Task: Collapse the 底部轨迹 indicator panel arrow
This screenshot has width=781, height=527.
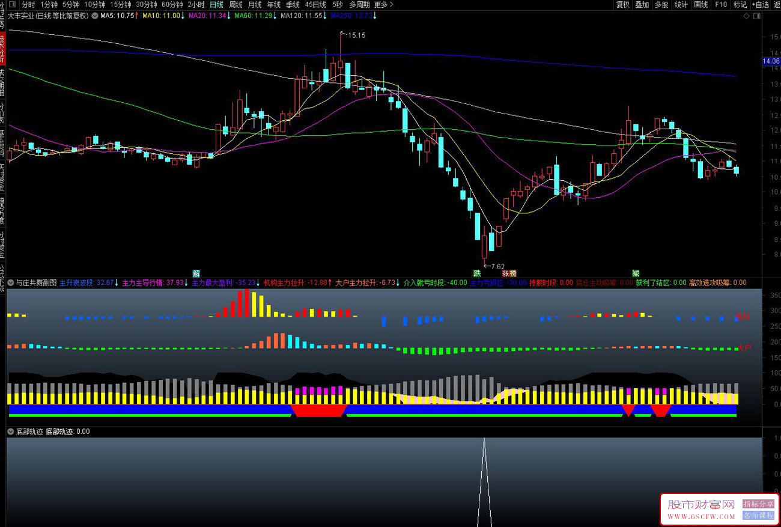Action: (10, 431)
